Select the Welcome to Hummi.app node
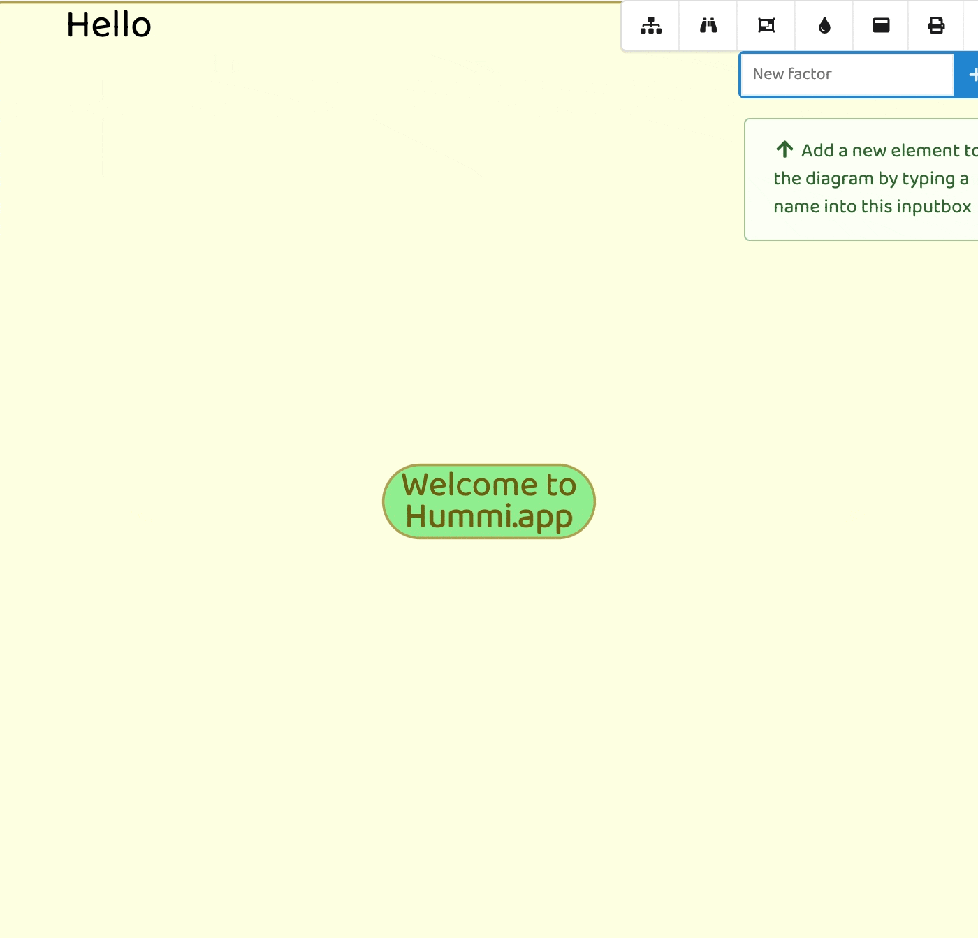 click(489, 501)
